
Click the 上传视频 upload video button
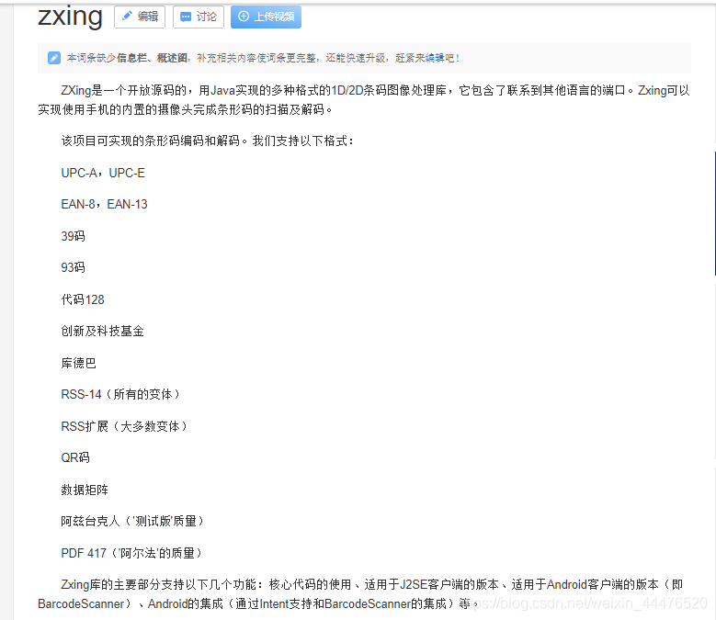(266, 17)
